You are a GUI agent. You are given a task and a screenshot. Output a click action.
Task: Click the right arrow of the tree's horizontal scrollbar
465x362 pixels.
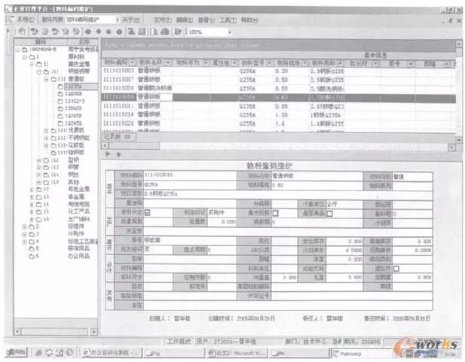point(93,332)
